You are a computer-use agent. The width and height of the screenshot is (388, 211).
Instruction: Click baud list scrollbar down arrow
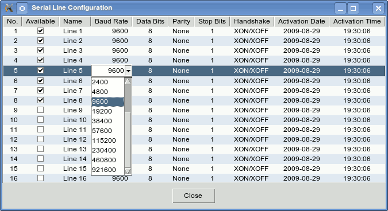pos(128,171)
